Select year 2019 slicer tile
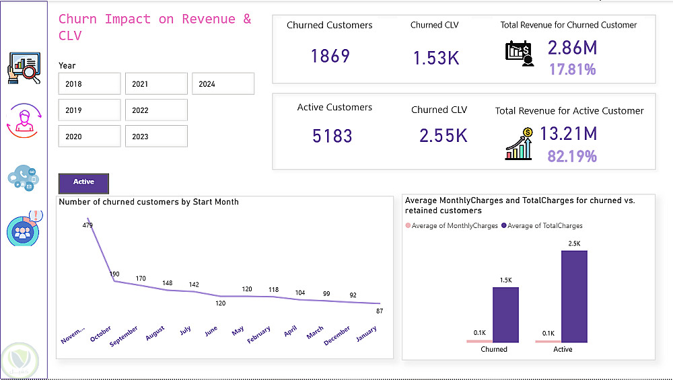Viewport: 673px width, 380px height. (x=90, y=110)
